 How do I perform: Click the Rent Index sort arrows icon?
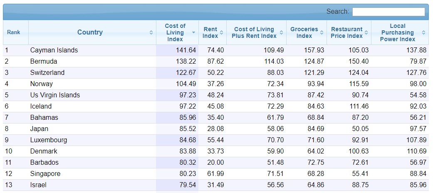click(221, 32)
